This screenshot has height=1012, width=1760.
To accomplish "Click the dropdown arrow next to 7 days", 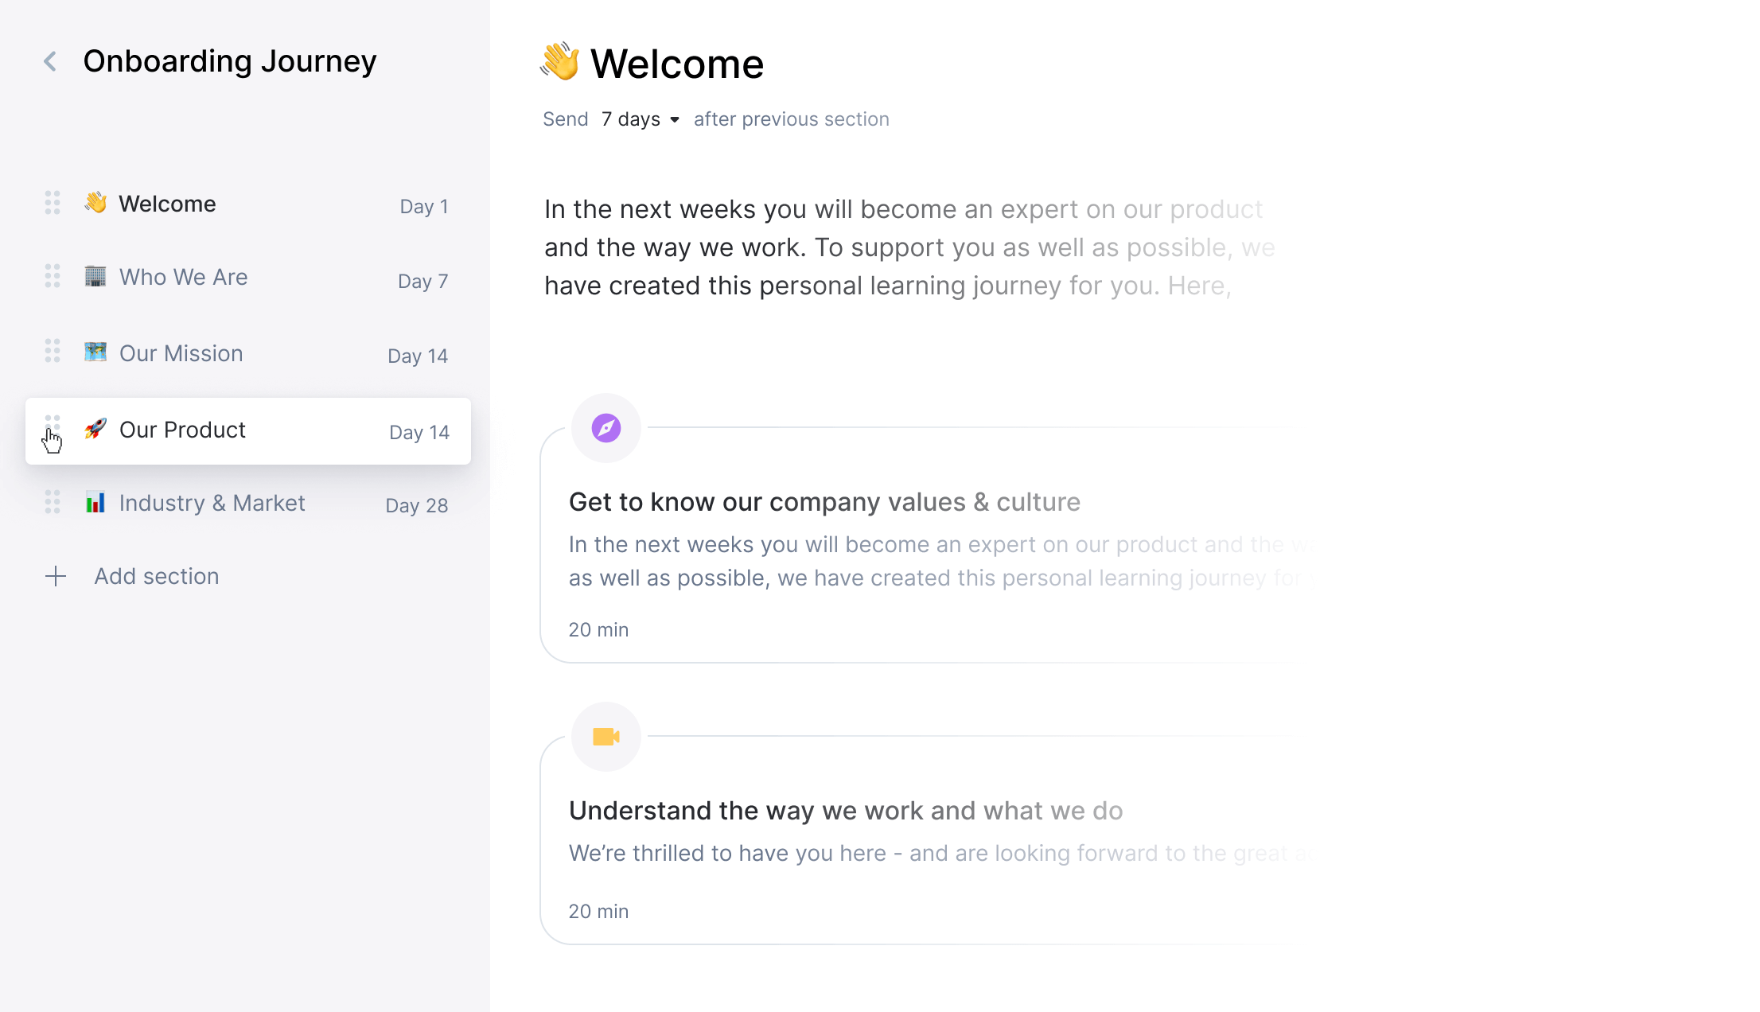I will (x=675, y=120).
